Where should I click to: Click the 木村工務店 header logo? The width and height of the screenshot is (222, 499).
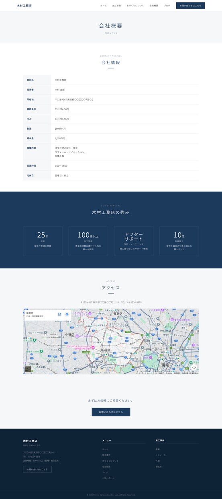(24, 6)
